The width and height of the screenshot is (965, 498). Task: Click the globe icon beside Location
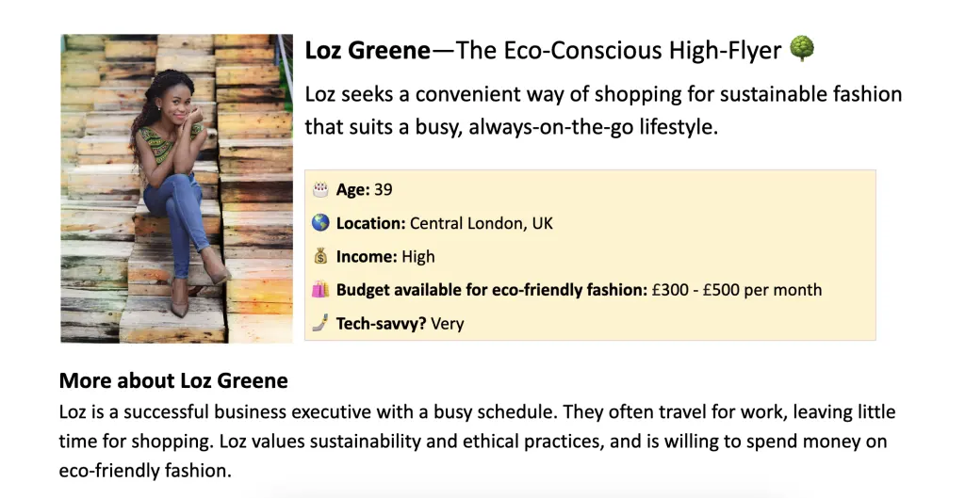(320, 222)
